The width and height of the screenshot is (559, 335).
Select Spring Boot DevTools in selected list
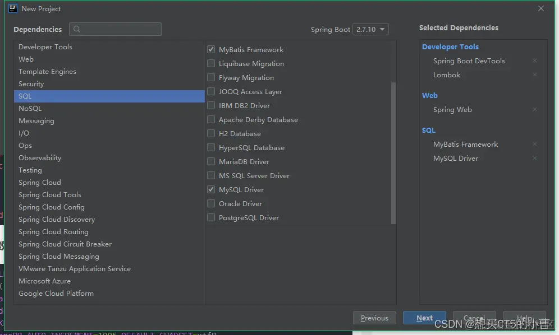[x=469, y=61]
